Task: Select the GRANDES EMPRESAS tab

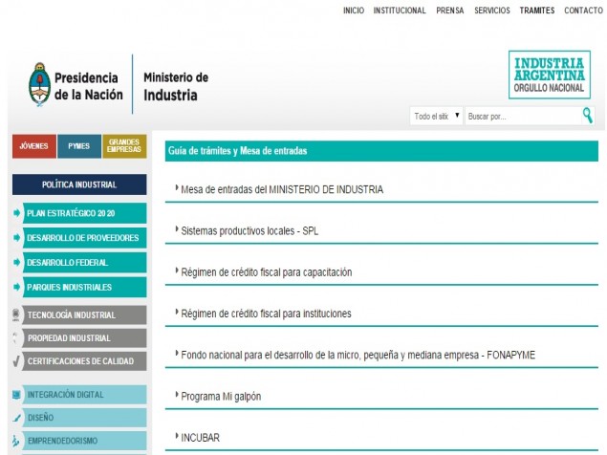Action: point(124,146)
